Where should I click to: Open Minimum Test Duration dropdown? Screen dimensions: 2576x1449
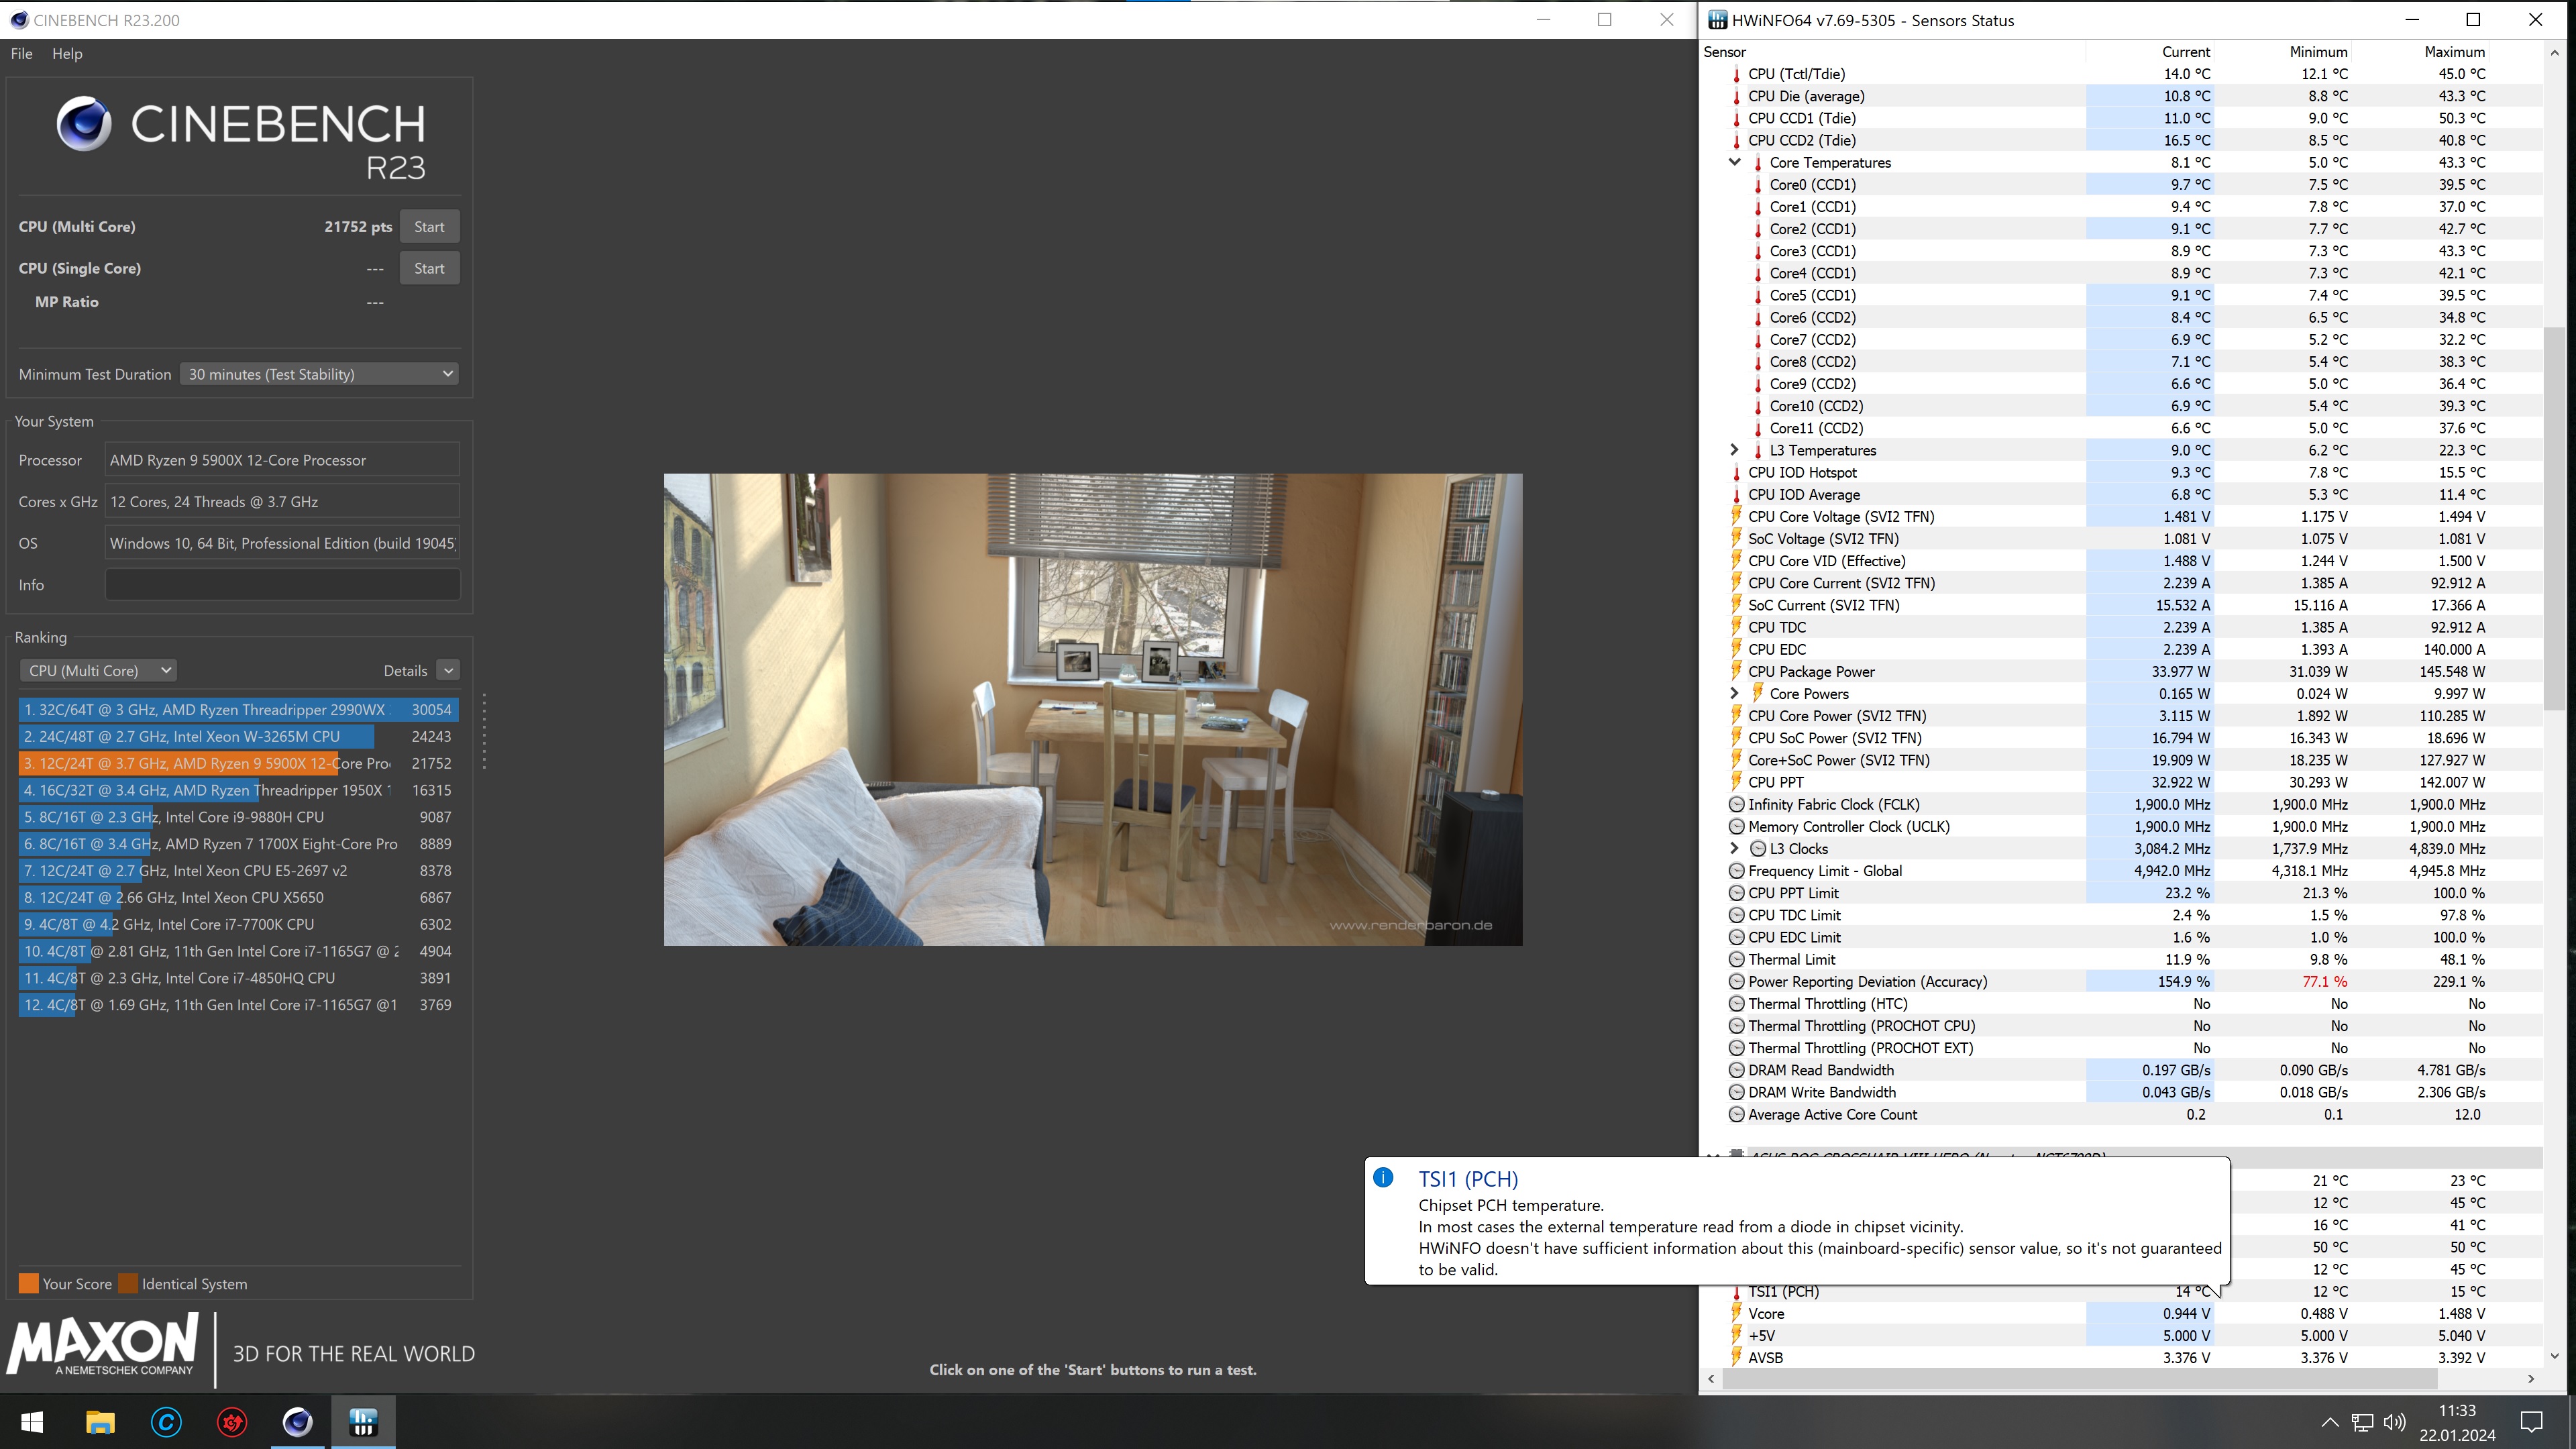(319, 374)
